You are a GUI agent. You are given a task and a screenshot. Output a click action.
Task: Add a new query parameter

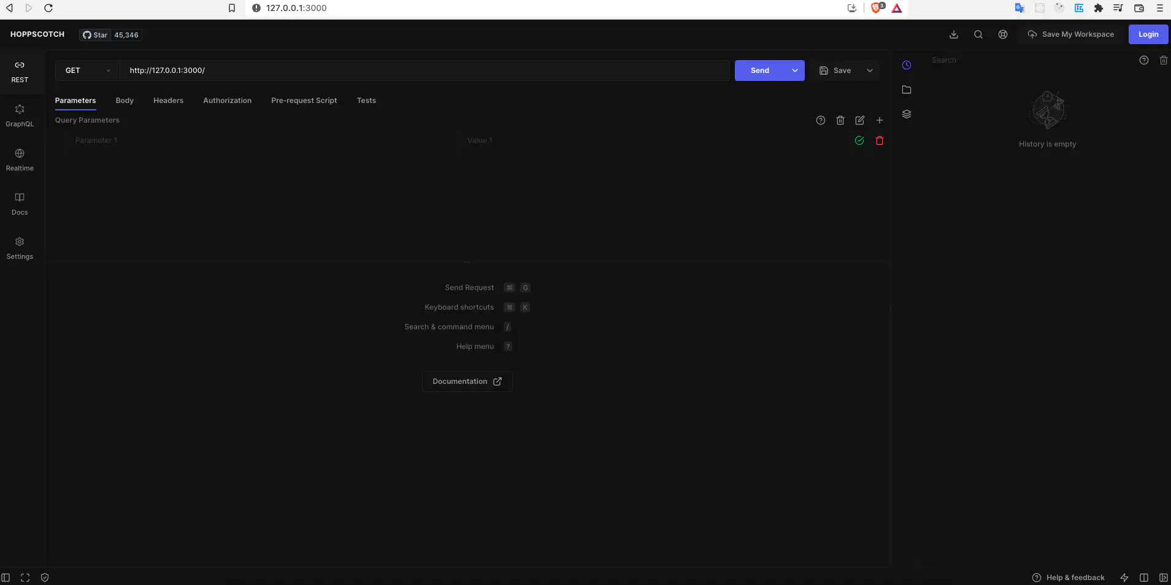click(879, 120)
